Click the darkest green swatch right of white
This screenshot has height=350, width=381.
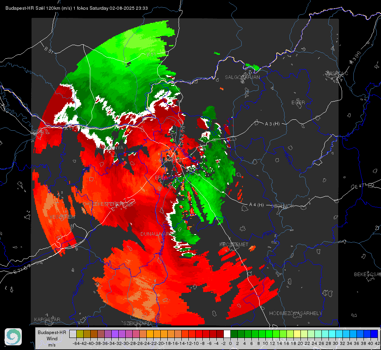point(234,334)
